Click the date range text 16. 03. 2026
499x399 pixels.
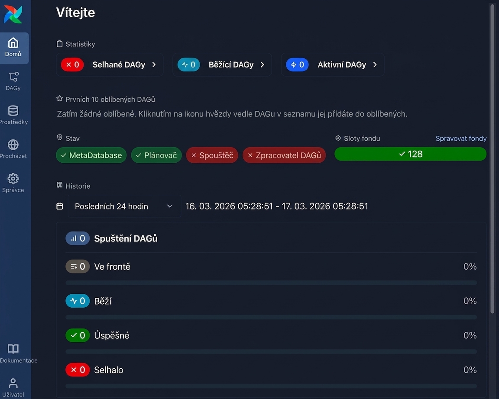click(x=277, y=206)
